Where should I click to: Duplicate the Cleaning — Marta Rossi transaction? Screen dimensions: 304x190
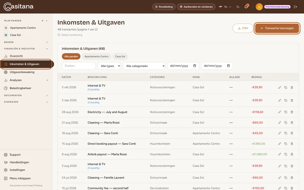click(x=286, y=122)
